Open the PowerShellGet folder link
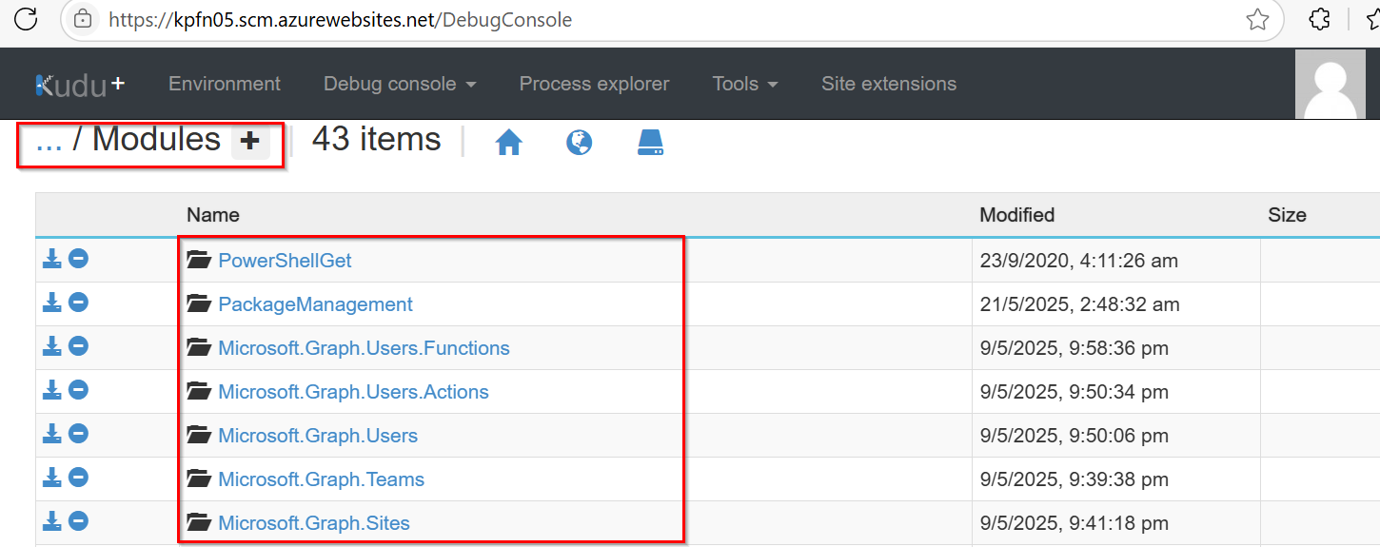1380x547 pixels. 285,260
